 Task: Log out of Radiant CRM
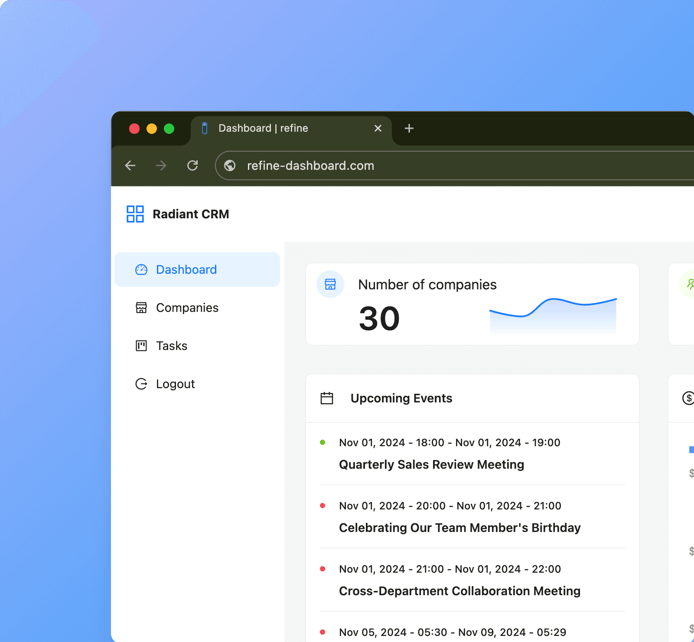point(175,383)
